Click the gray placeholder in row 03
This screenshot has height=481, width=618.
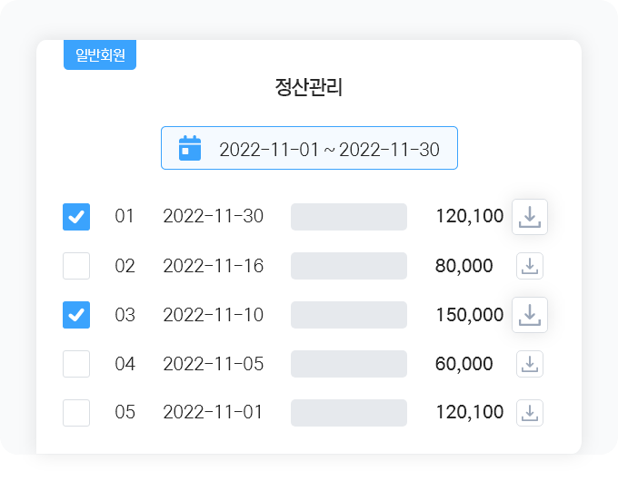pyautogui.click(x=349, y=315)
